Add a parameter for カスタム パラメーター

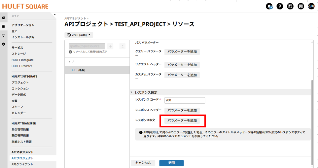(182, 75)
